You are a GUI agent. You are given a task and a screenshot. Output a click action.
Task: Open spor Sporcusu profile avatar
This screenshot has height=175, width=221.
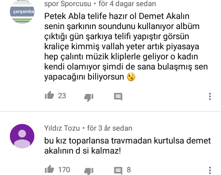pyautogui.click(x=22, y=12)
